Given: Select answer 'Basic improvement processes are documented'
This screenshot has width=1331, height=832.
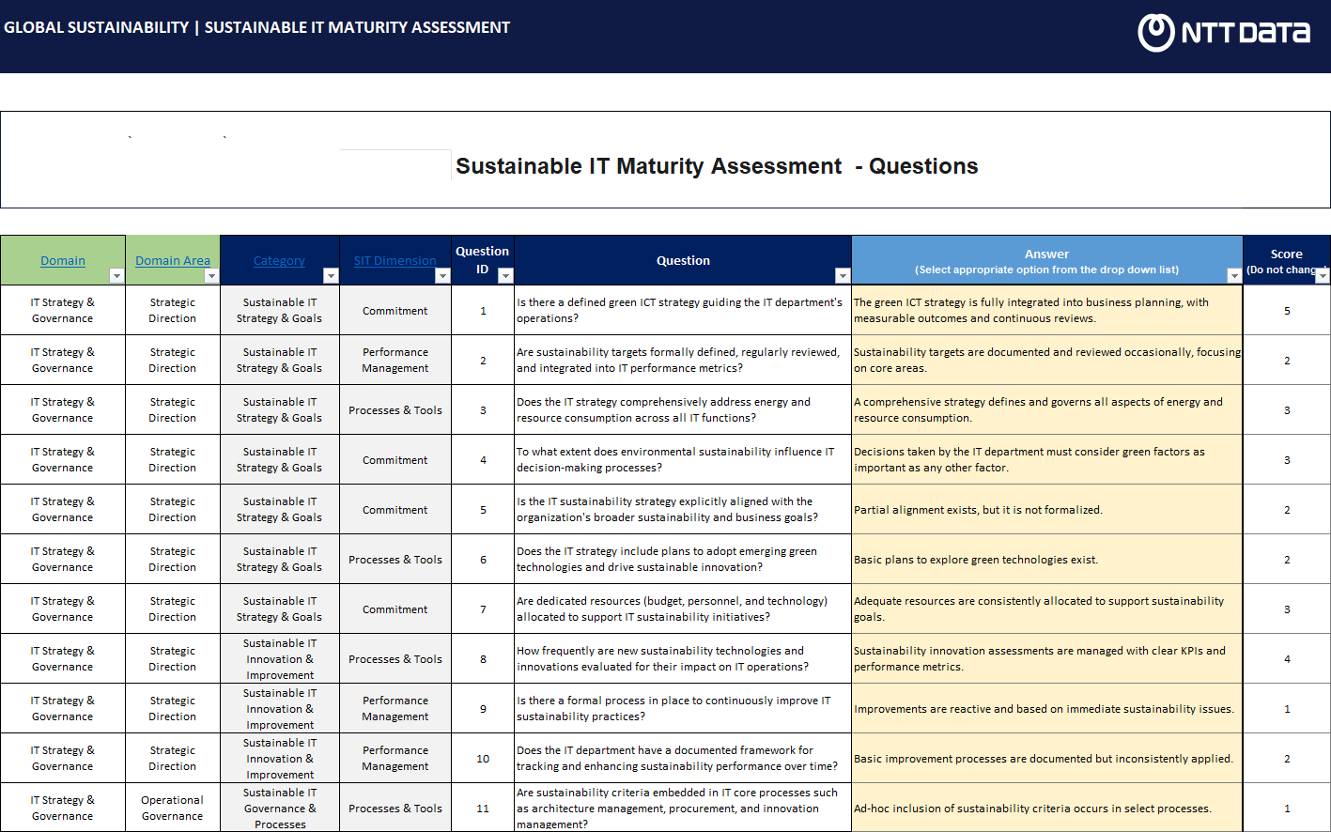Looking at the screenshot, I should (x=1047, y=758).
